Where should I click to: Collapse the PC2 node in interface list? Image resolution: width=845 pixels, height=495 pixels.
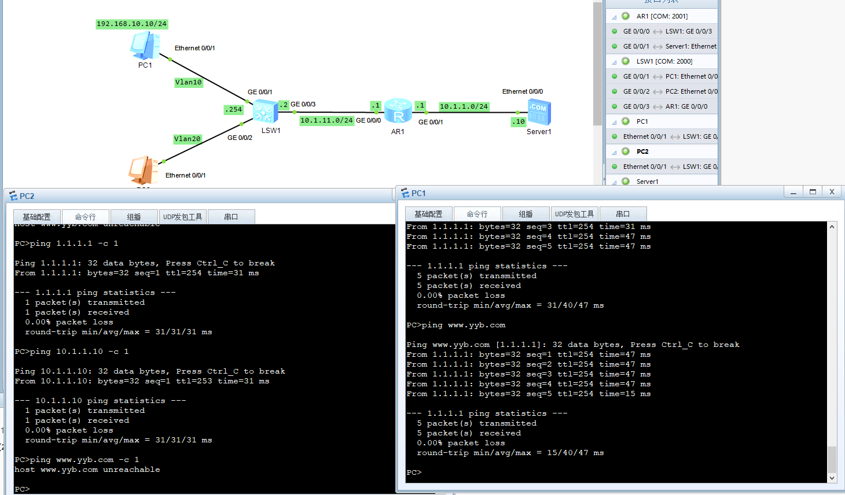[x=614, y=152]
